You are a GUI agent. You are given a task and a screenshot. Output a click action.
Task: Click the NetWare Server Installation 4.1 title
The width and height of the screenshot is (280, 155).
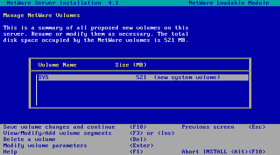click(63, 3)
